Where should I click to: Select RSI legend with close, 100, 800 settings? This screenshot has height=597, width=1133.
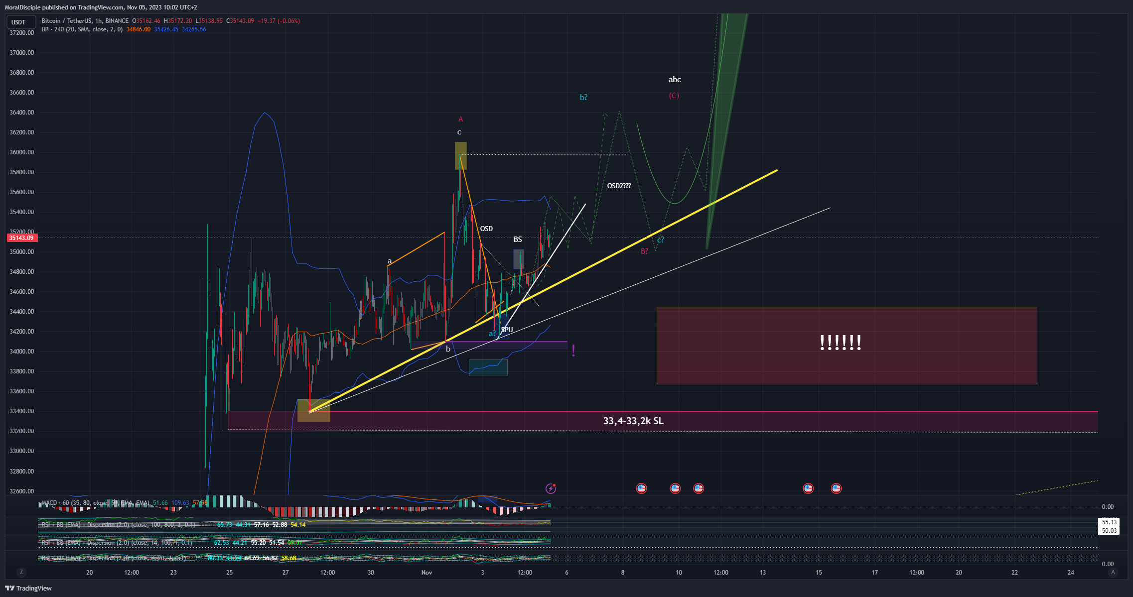tap(118, 525)
